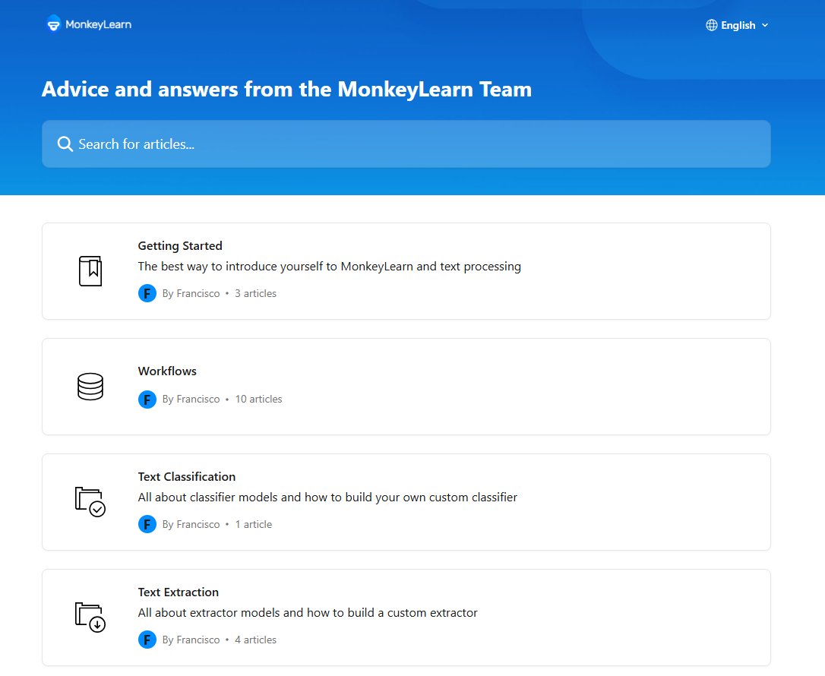Click the Workflows database stack icon

pos(90,387)
